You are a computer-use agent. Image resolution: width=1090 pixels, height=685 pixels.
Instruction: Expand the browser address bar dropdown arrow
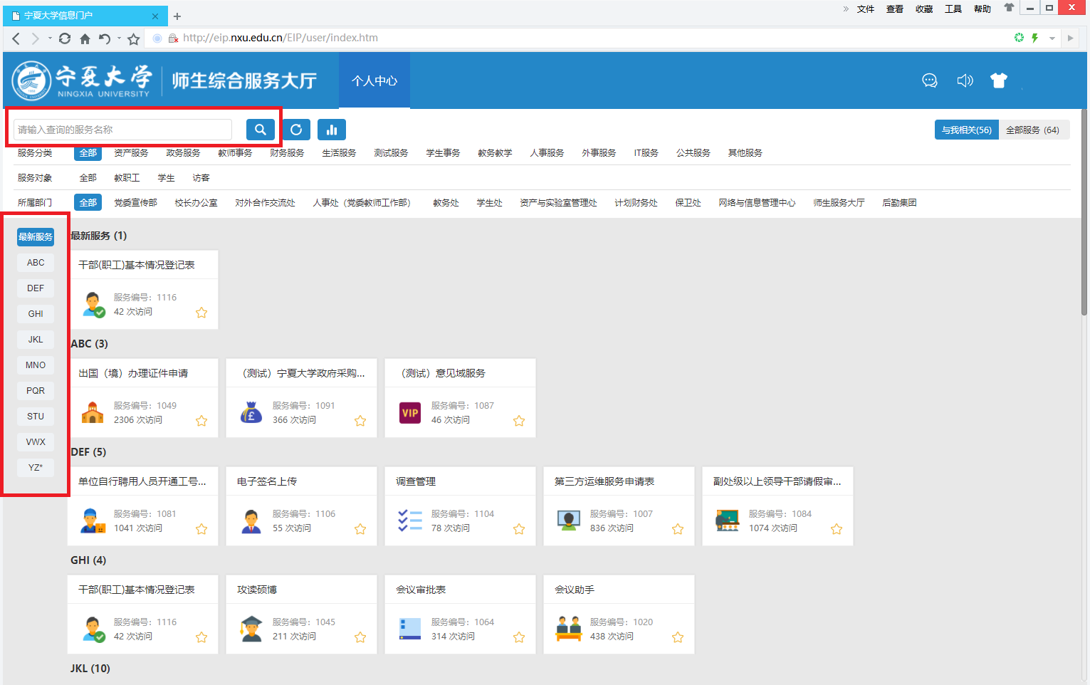click(x=1052, y=38)
